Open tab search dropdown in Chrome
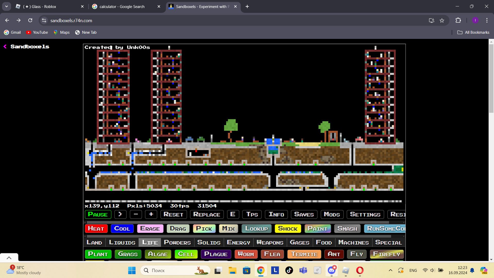The image size is (494, 278). point(6,6)
